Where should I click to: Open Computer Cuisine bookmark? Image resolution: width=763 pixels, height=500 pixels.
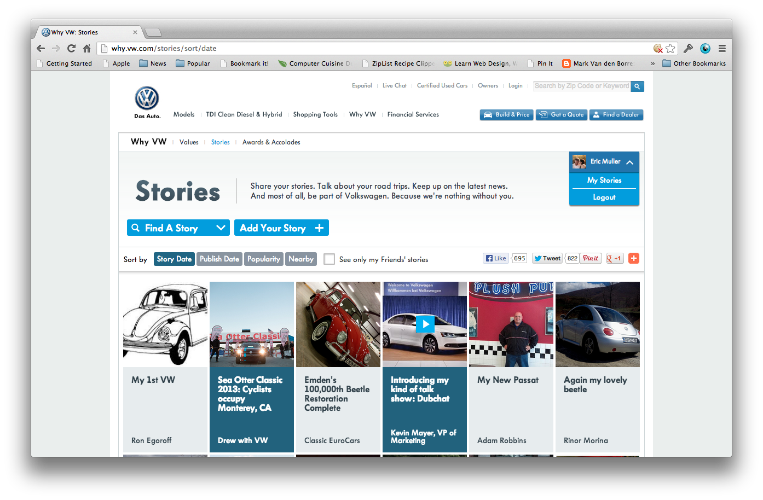click(x=315, y=63)
